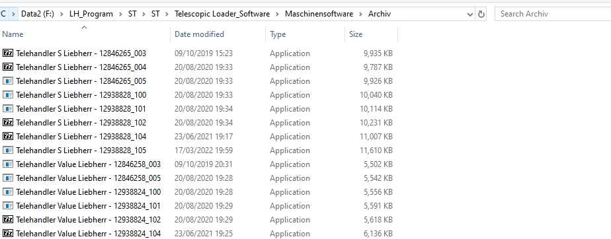Image resolution: width=611 pixels, height=239 pixels.
Task: Expand the breadcrumb chevron after Maschinensoftware
Action: pos(361,14)
